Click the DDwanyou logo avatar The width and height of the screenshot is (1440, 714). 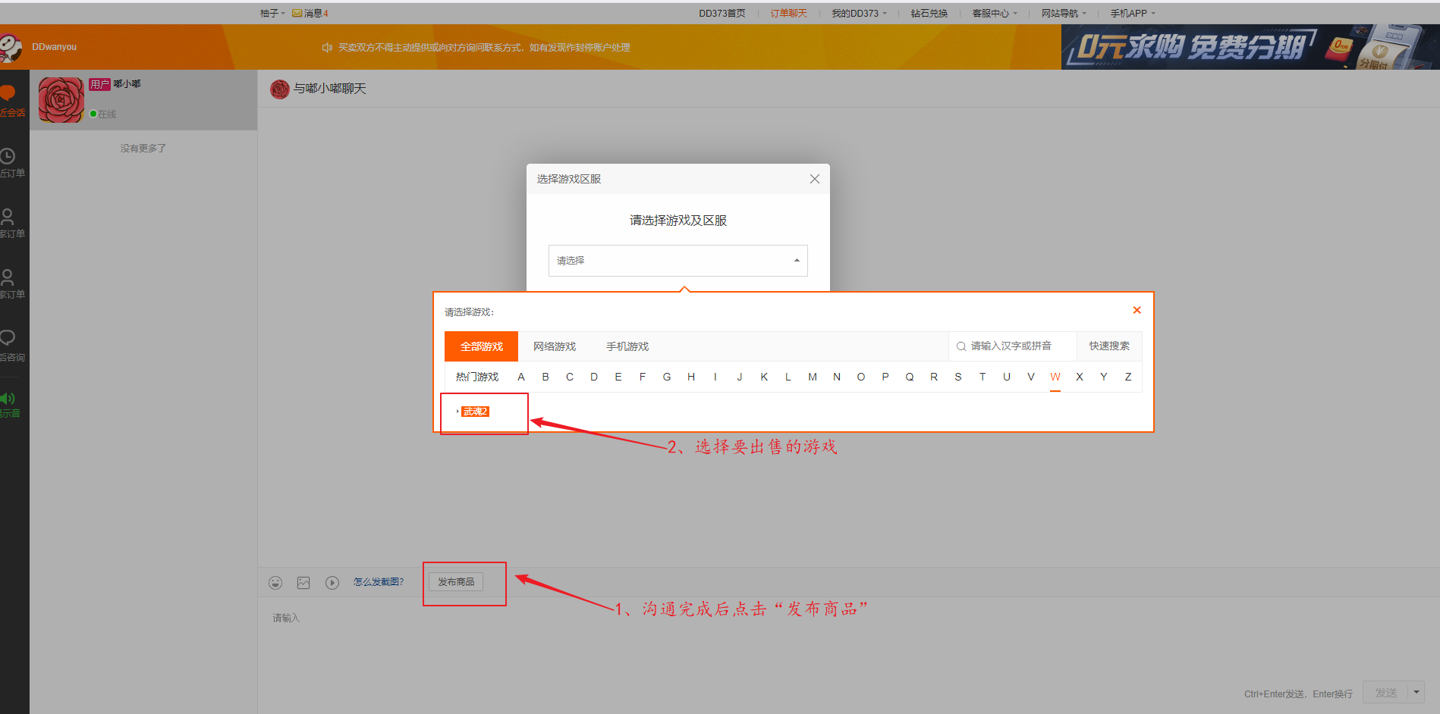tap(11, 47)
